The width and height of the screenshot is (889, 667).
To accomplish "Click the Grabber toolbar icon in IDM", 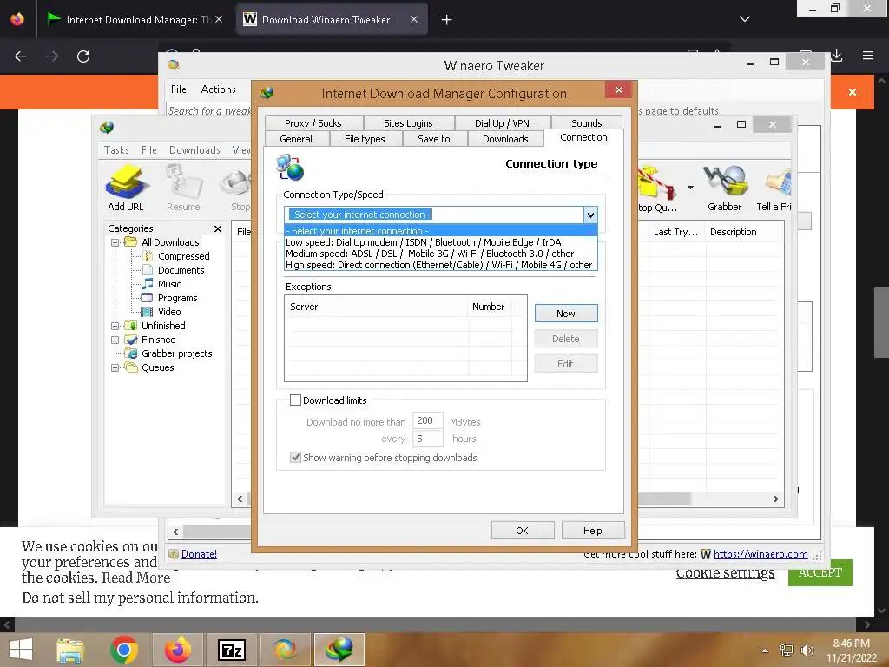I will (x=725, y=188).
